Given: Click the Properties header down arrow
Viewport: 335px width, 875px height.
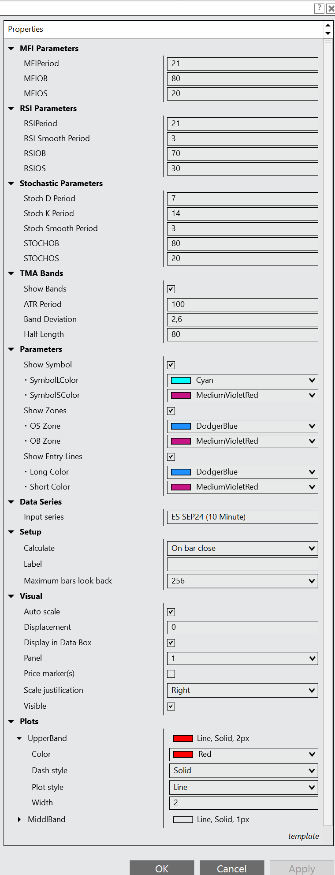Looking at the screenshot, I should click(328, 34).
